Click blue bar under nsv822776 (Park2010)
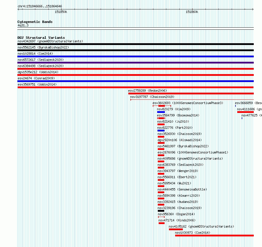Viewport: 262px width, 247px height. pos(161,131)
